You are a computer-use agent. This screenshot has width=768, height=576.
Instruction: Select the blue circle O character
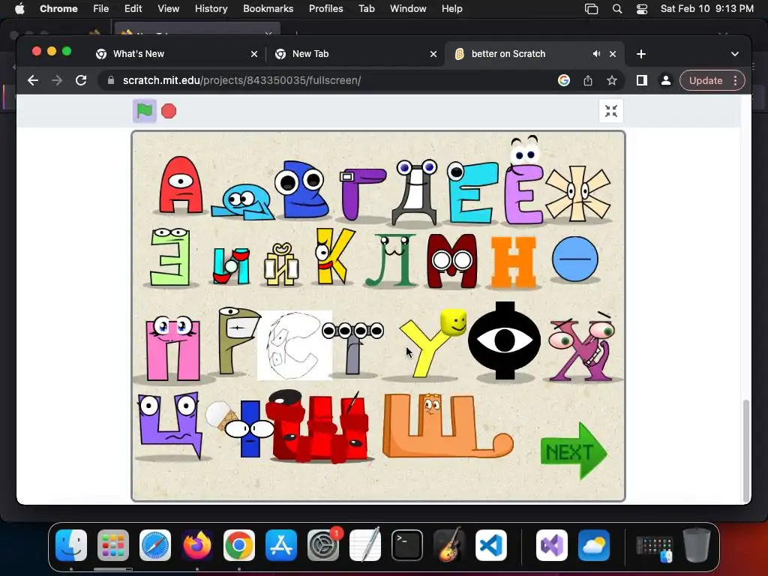[x=575, y=259]
